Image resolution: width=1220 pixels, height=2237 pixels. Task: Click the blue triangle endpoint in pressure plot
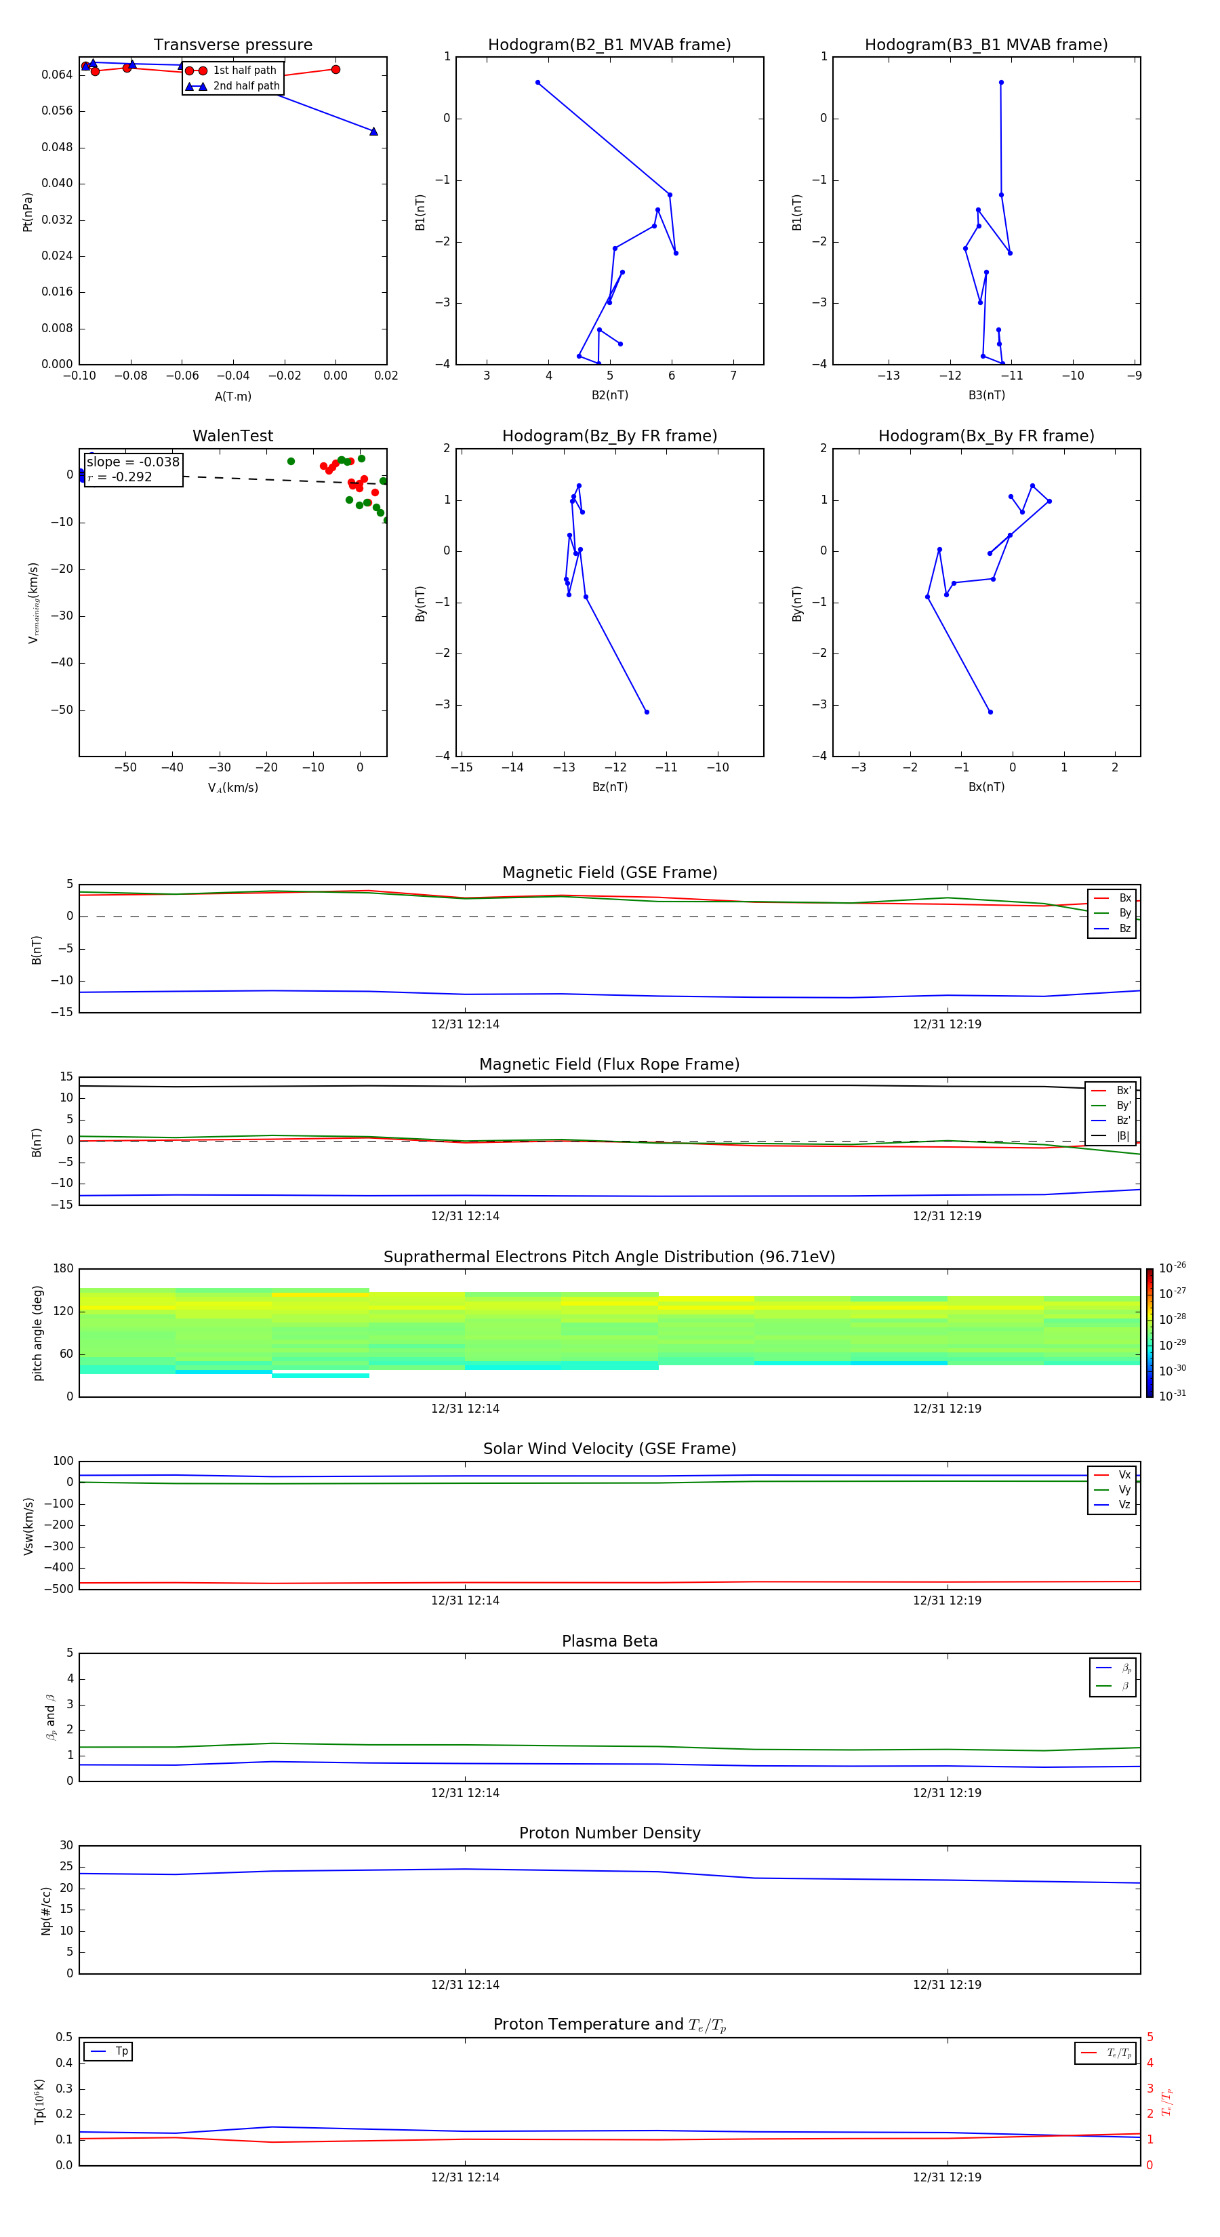tap(373, 131)
